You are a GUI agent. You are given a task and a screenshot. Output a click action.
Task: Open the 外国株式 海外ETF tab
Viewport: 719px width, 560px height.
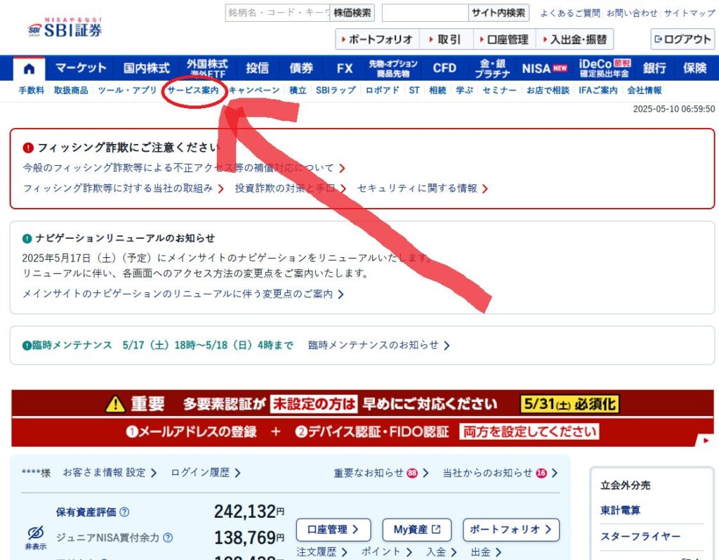pyautogui.click(x=207, y=68)
